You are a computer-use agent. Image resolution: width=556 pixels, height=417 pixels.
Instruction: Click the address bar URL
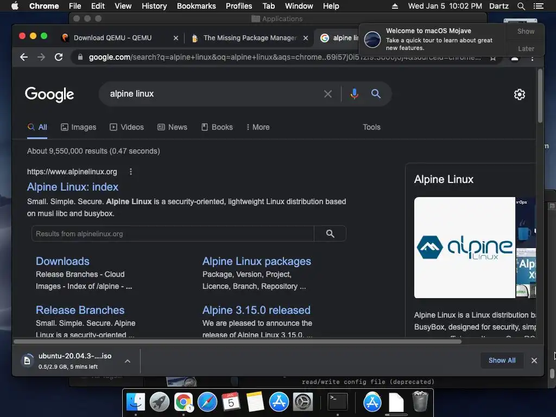click(x=283, y=57)
